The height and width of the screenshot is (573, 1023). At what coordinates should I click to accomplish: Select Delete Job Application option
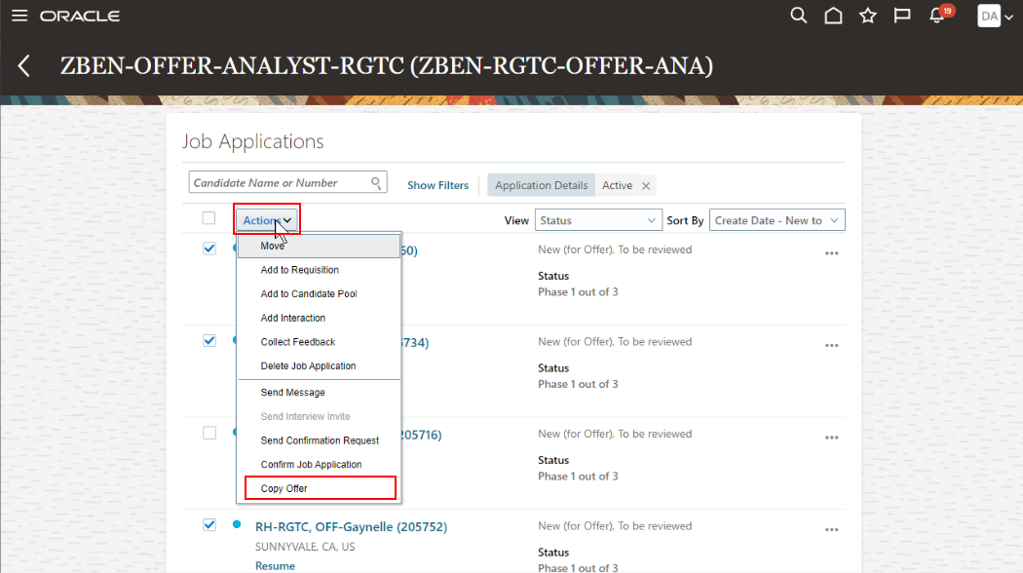319,366
